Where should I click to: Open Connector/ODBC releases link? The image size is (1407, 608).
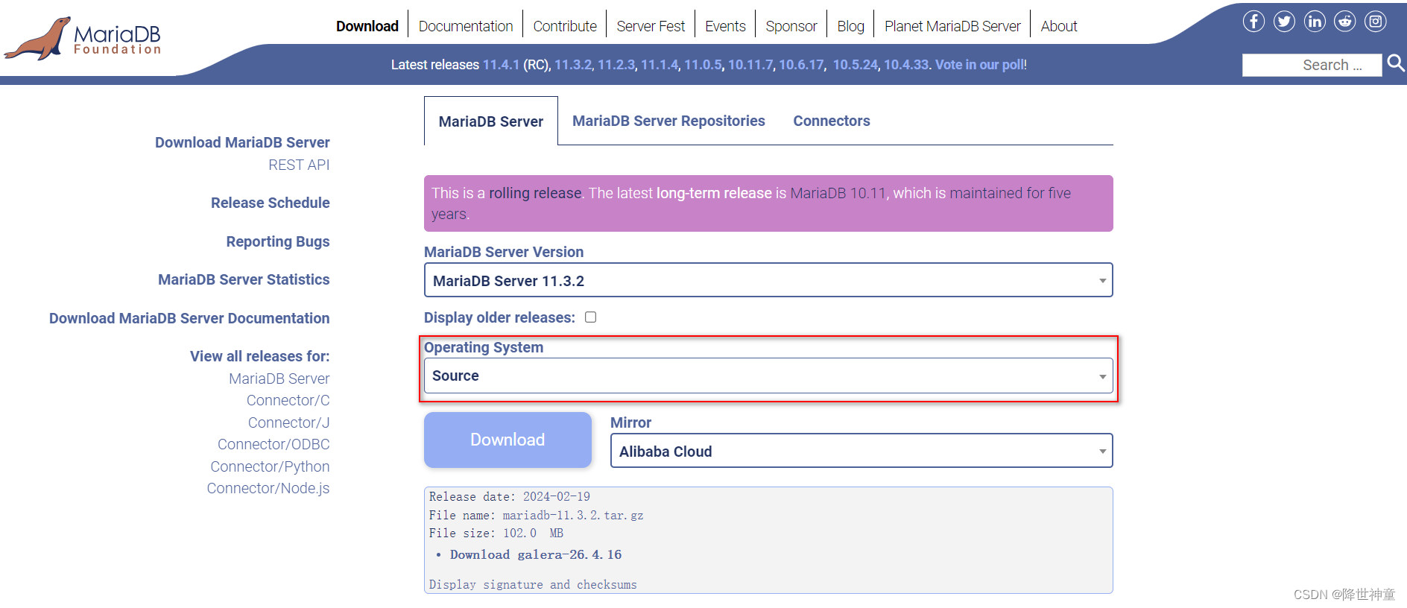coord(274,444)
